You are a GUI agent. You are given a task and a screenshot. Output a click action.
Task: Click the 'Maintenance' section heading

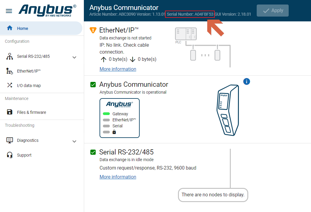point(17,98)
